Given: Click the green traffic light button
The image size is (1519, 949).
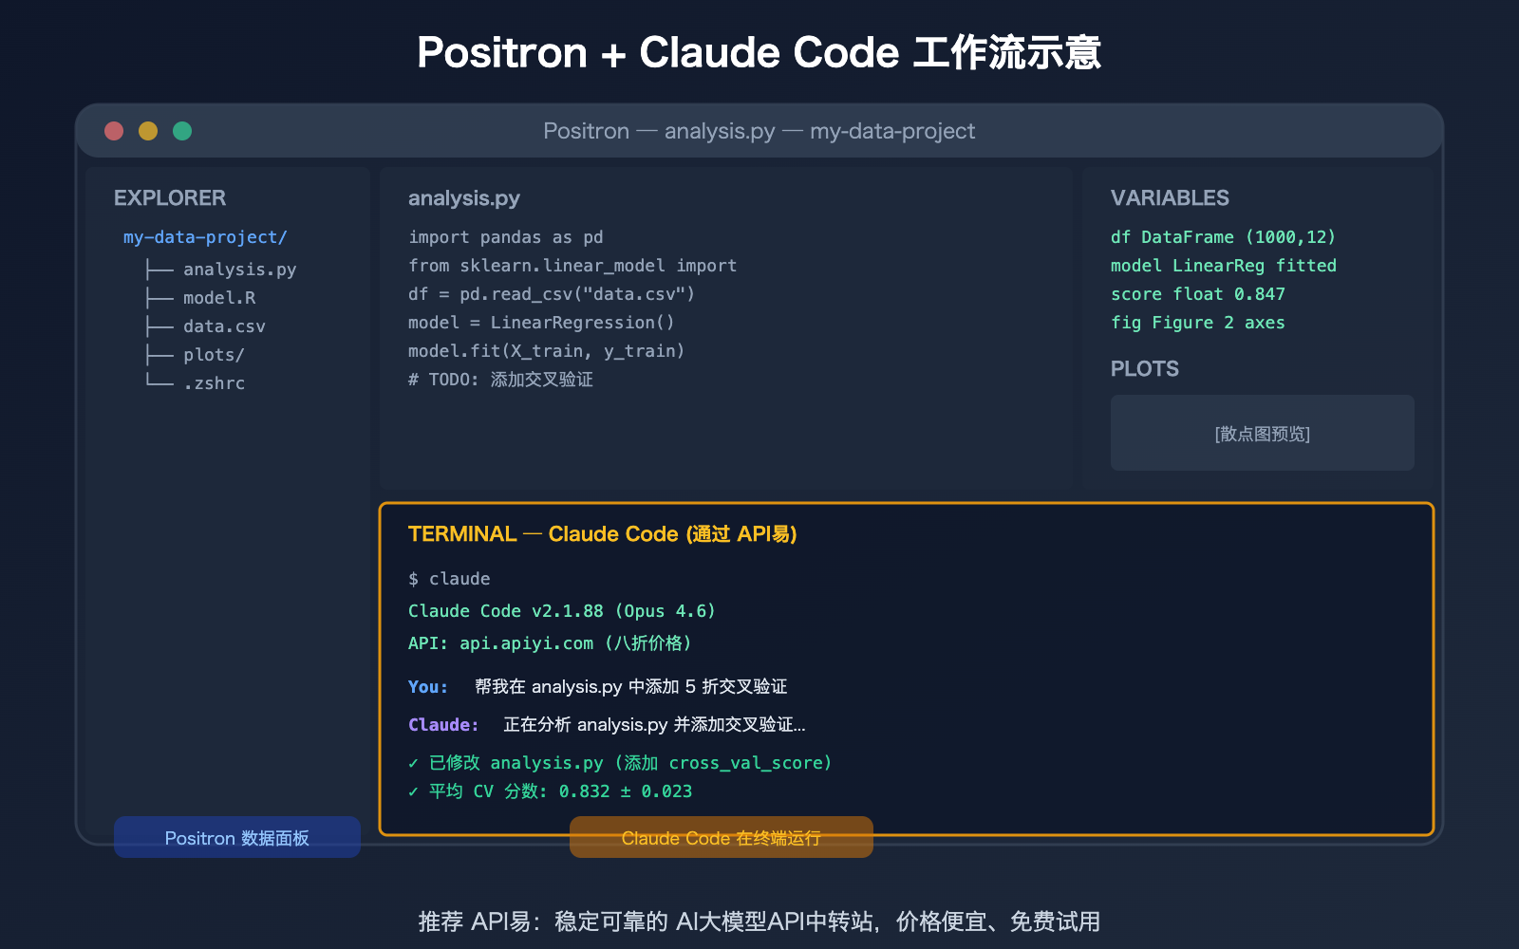Looking at the screenshot, I should (x=181, y=130).
